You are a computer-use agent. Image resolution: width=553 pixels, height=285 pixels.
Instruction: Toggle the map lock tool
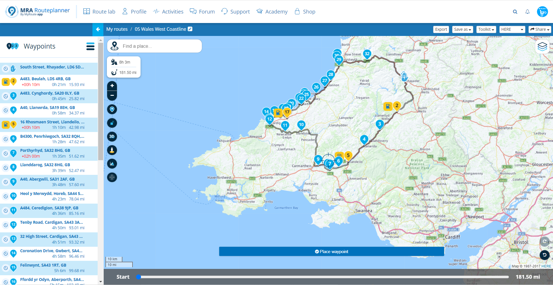(112, 123)
